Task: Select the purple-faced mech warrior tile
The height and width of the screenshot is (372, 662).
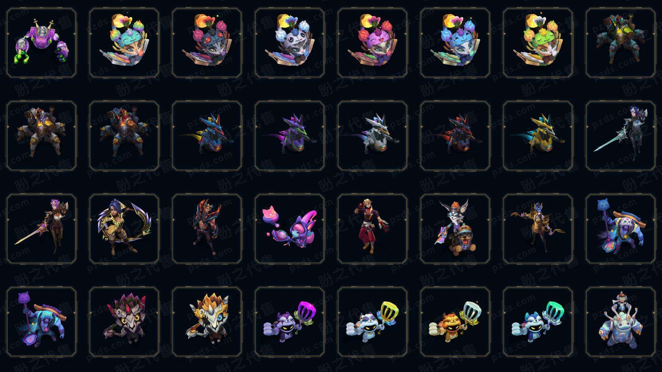Action: (x=41, y=136)
